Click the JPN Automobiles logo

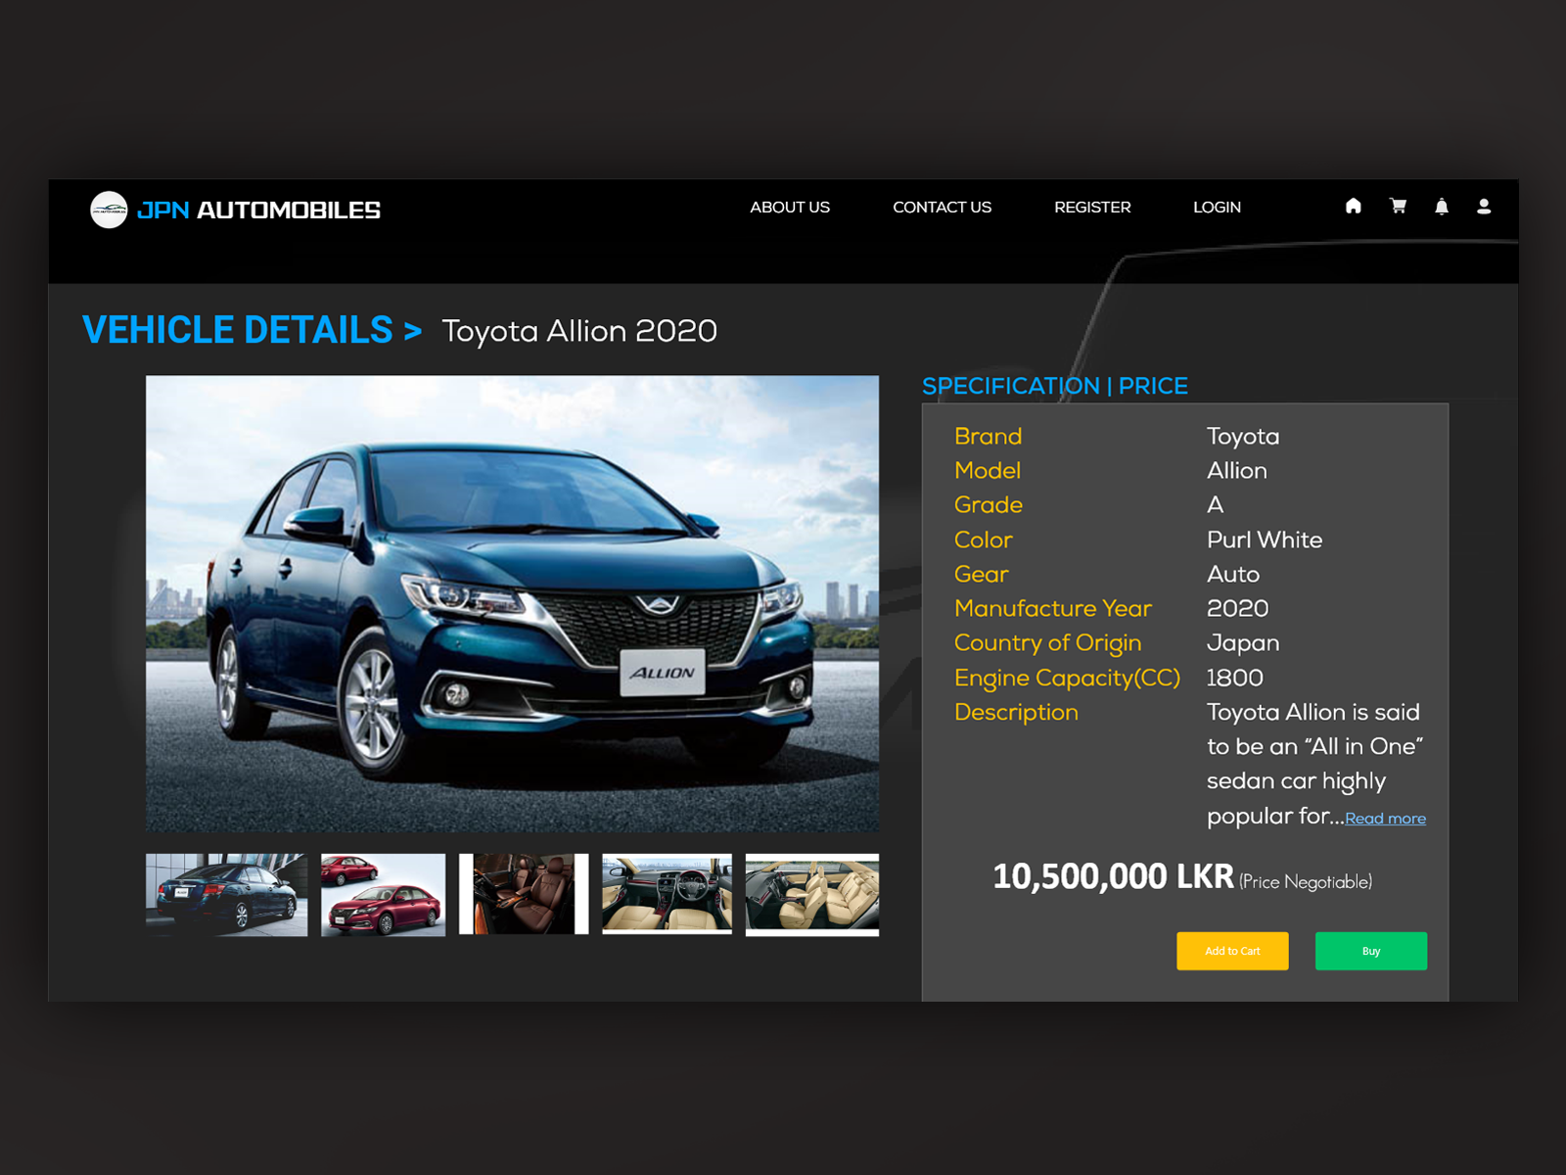tap(235, 209)
